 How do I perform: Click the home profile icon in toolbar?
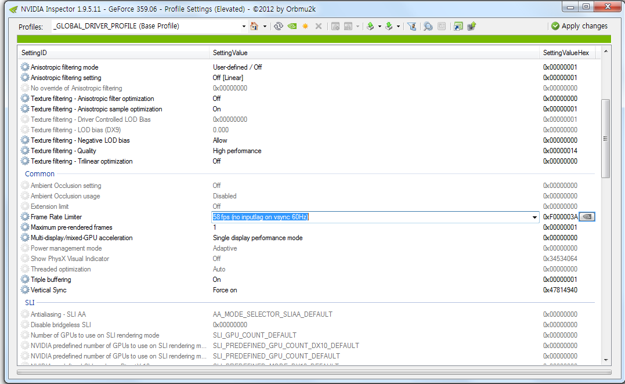point(254,26)
